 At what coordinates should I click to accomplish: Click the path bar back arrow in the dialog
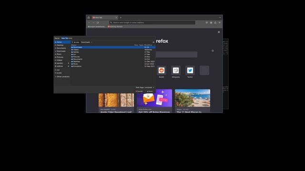coord(72,42)
